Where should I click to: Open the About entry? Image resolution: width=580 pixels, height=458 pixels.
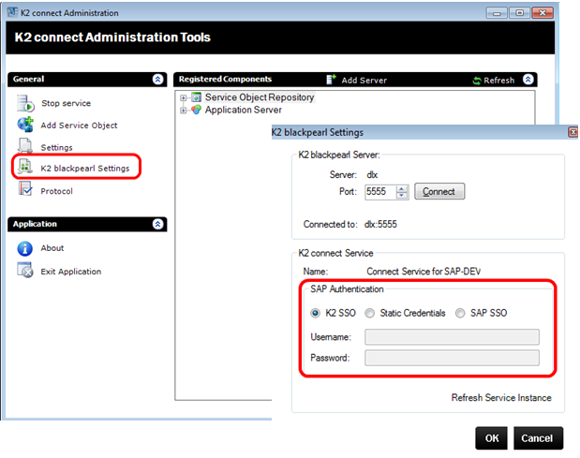[x=52, y=248]
